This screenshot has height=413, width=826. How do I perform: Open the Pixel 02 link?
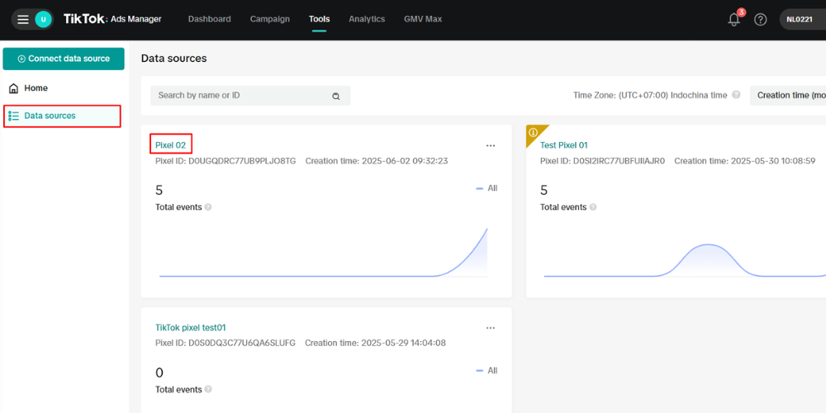tap(171, 145)
